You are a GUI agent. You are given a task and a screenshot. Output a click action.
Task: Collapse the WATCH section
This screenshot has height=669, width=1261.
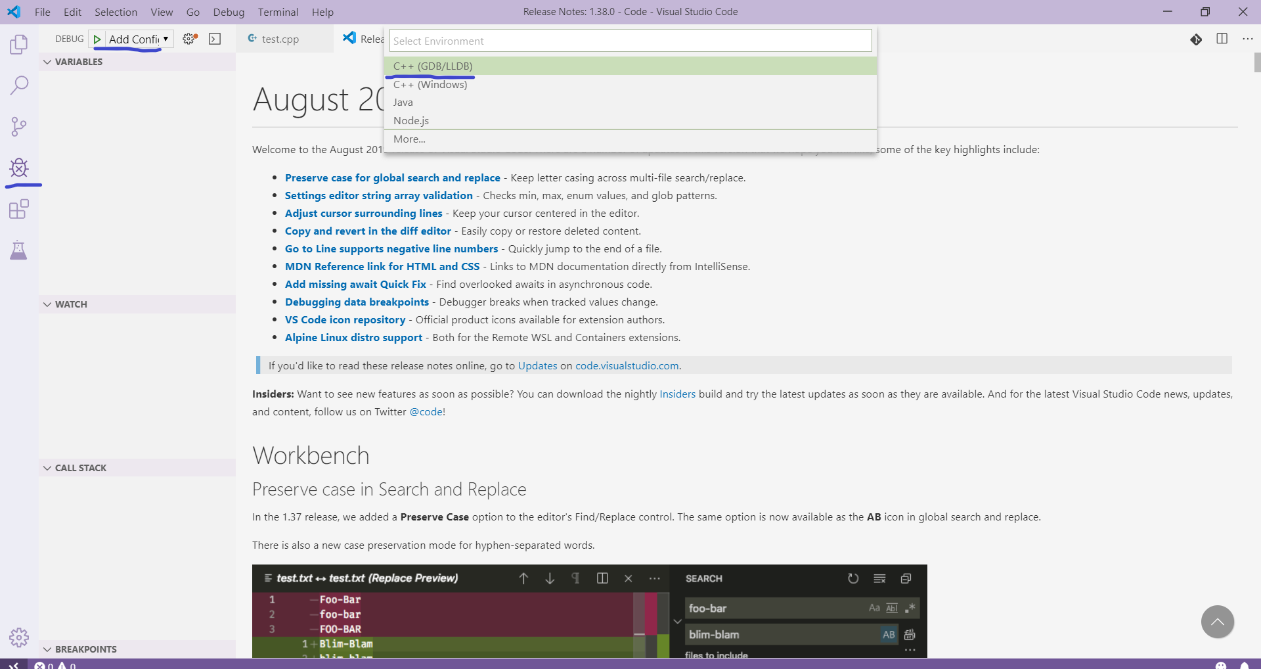click(x=137, y=304)
